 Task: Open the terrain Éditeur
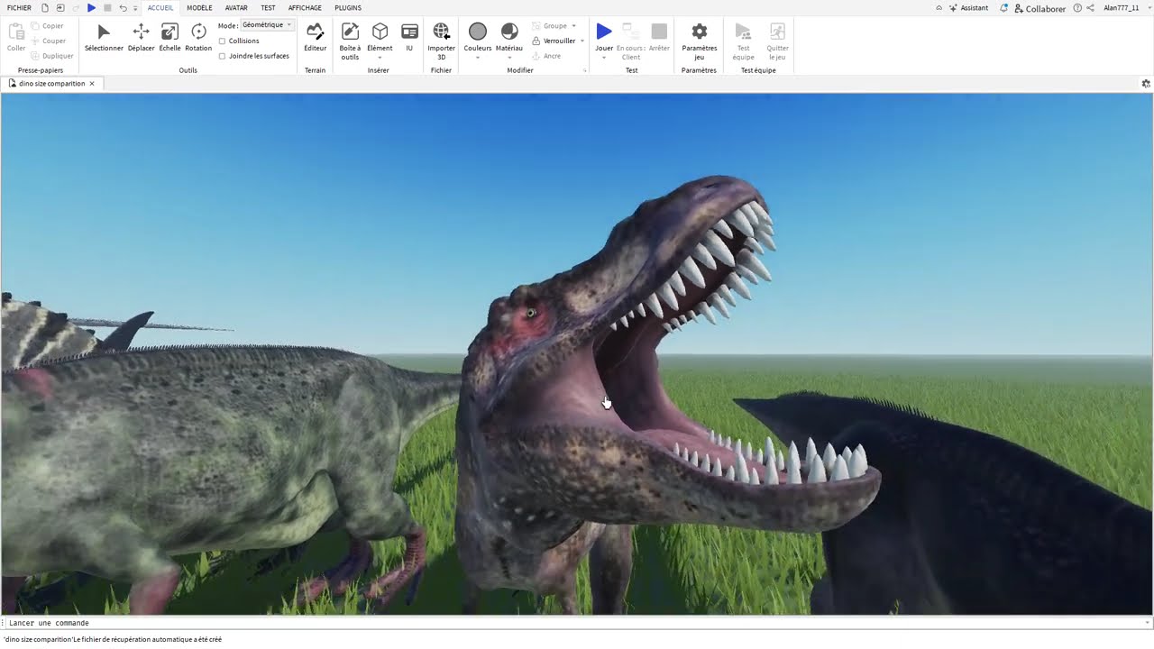tap(315, 37)
